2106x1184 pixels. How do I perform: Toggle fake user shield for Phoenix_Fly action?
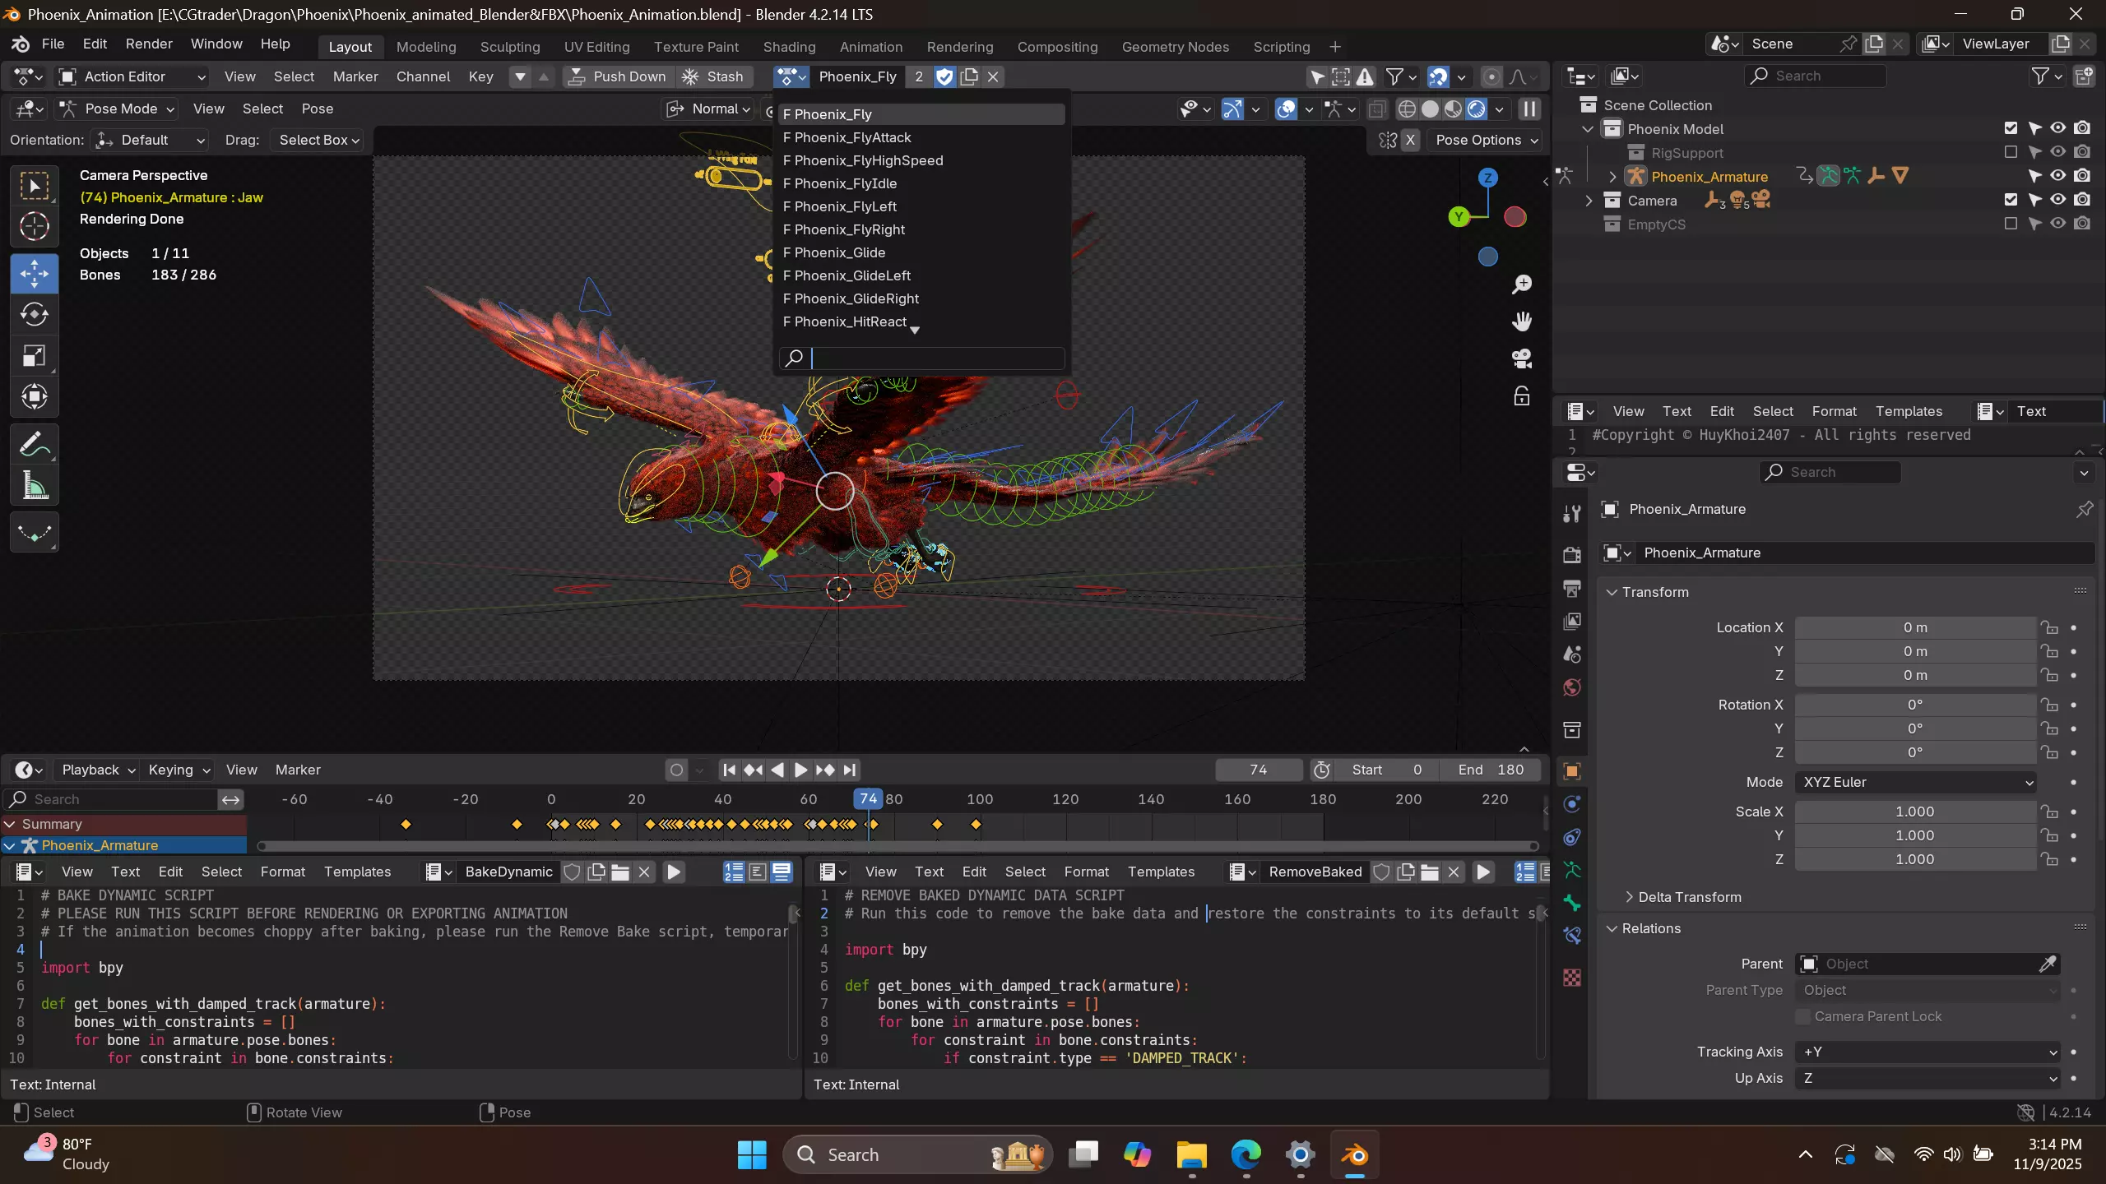point(944,76)
